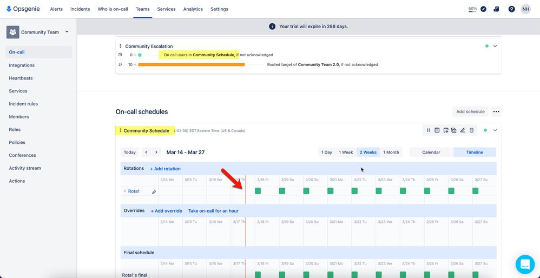Click Take on-call for an hour
This screenshot has height=278, width=540.
213,210
